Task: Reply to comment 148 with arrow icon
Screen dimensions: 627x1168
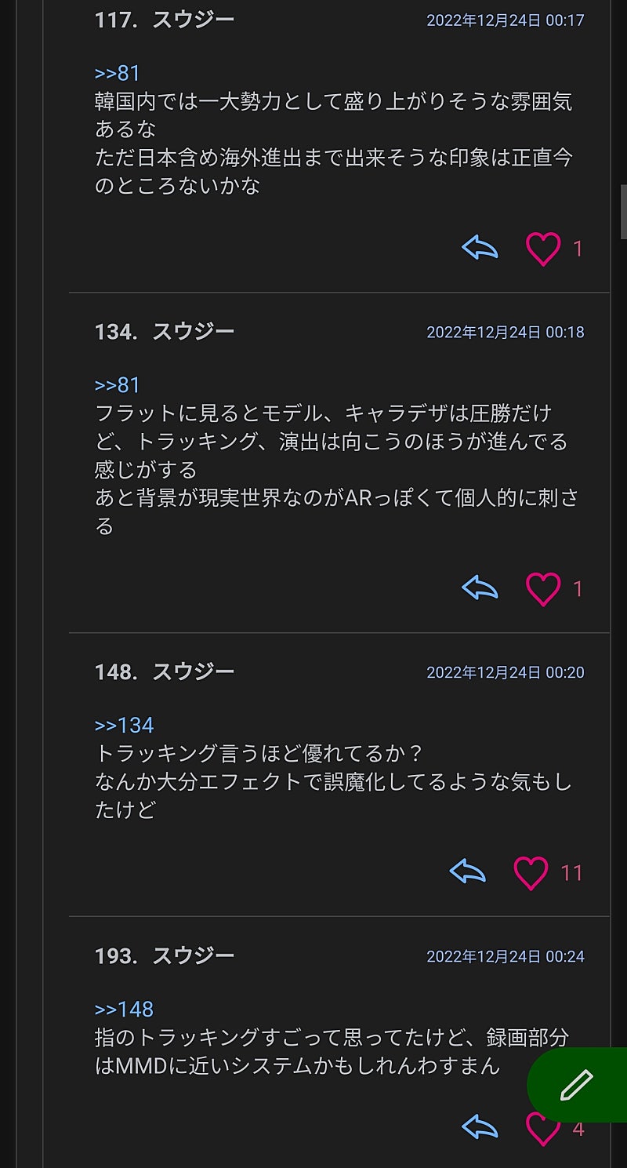Action: pyautogui.click(x=468, y=872)
